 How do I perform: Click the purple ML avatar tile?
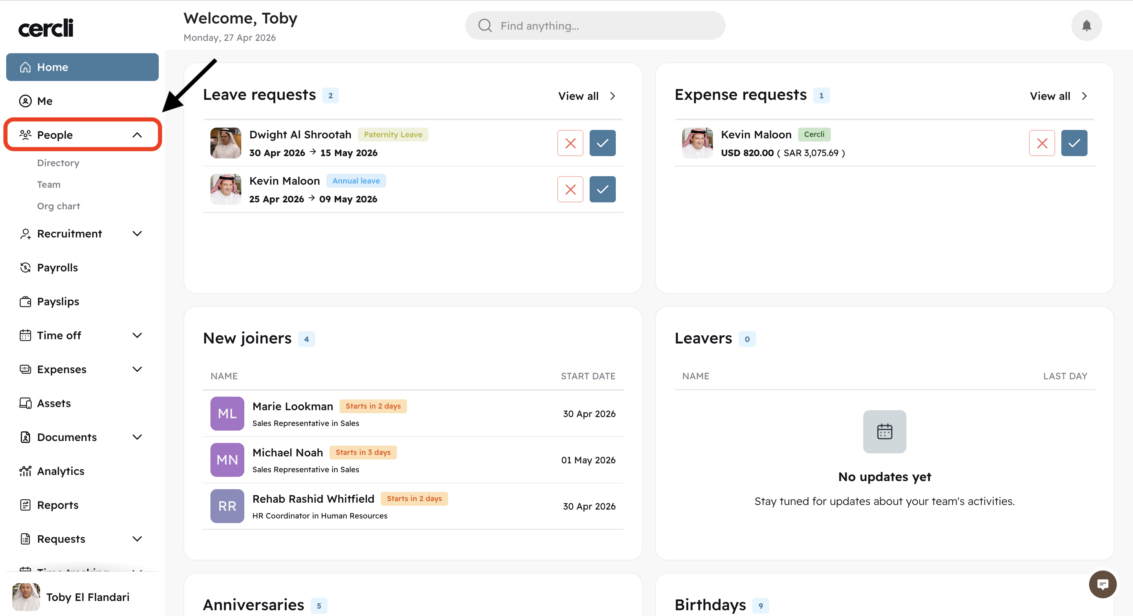point(227,414)
